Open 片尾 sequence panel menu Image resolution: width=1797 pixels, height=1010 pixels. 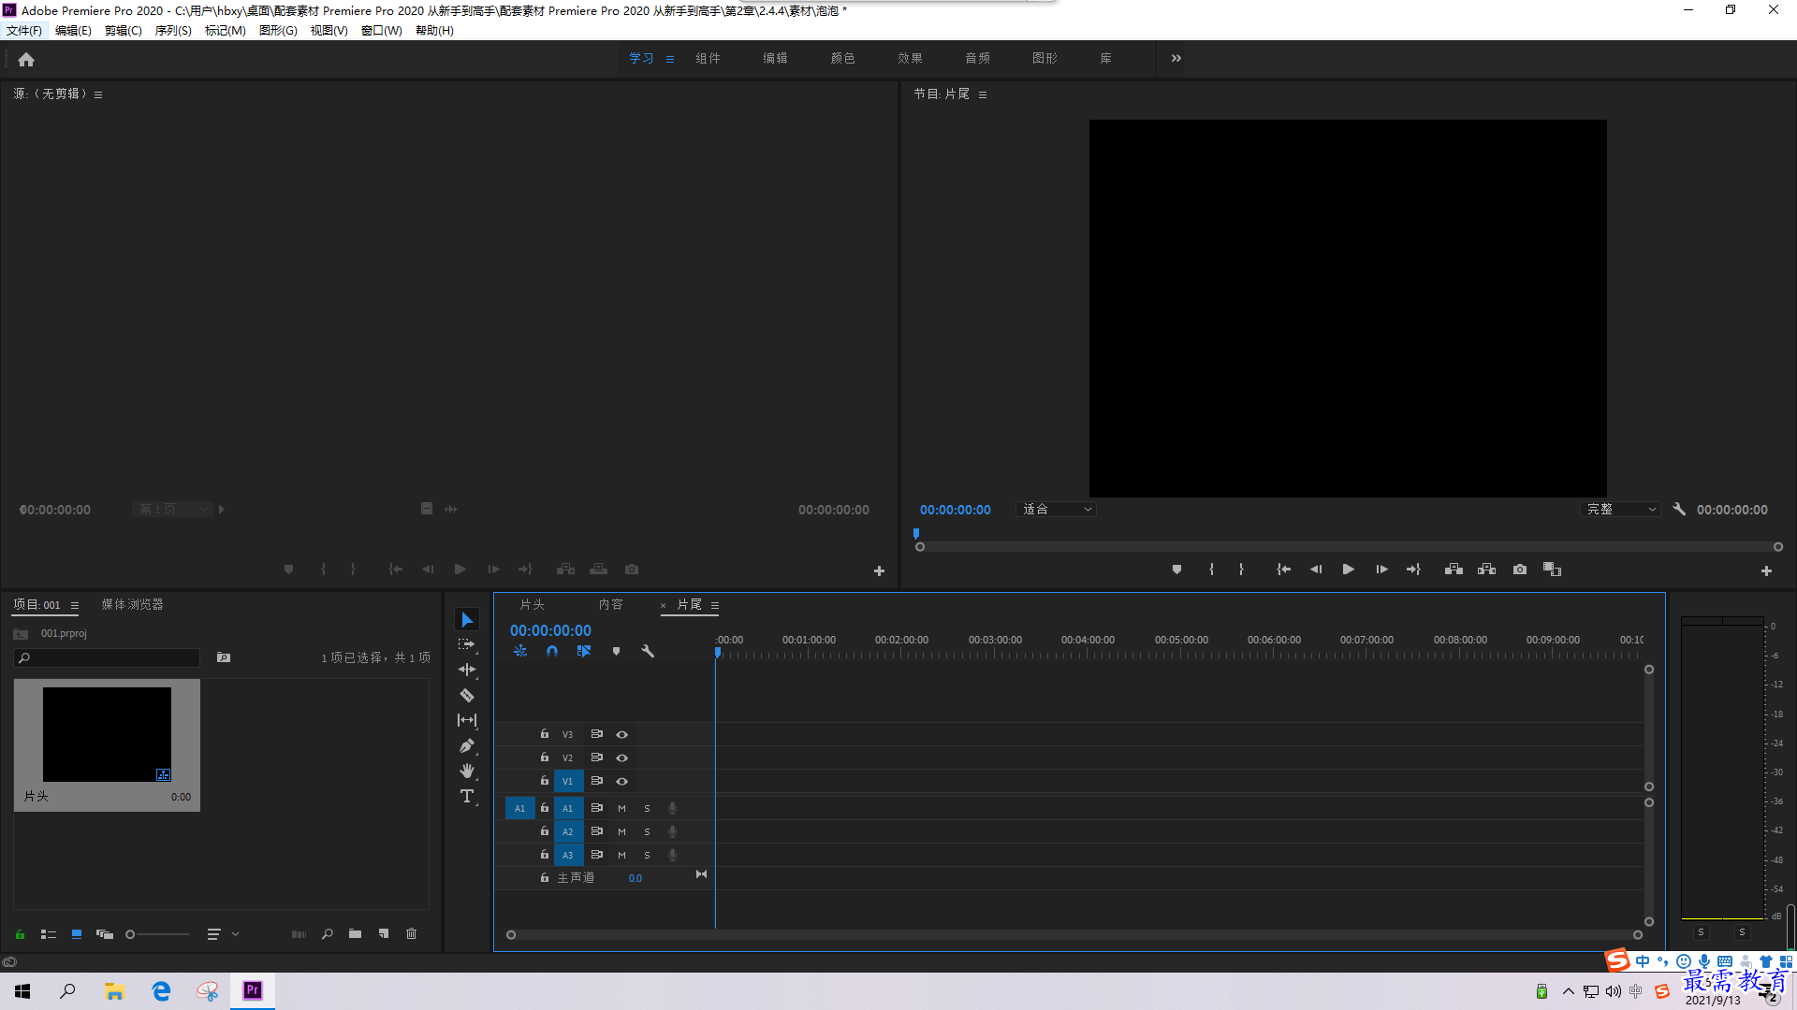[715, 606]
